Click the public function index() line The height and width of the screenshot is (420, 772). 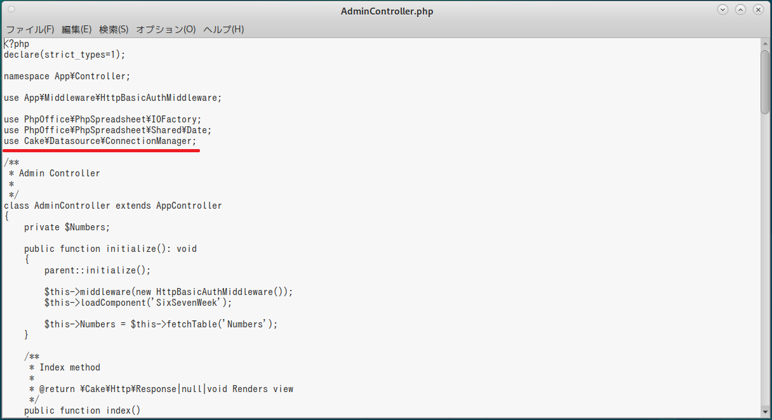click(x=82, y=410)
